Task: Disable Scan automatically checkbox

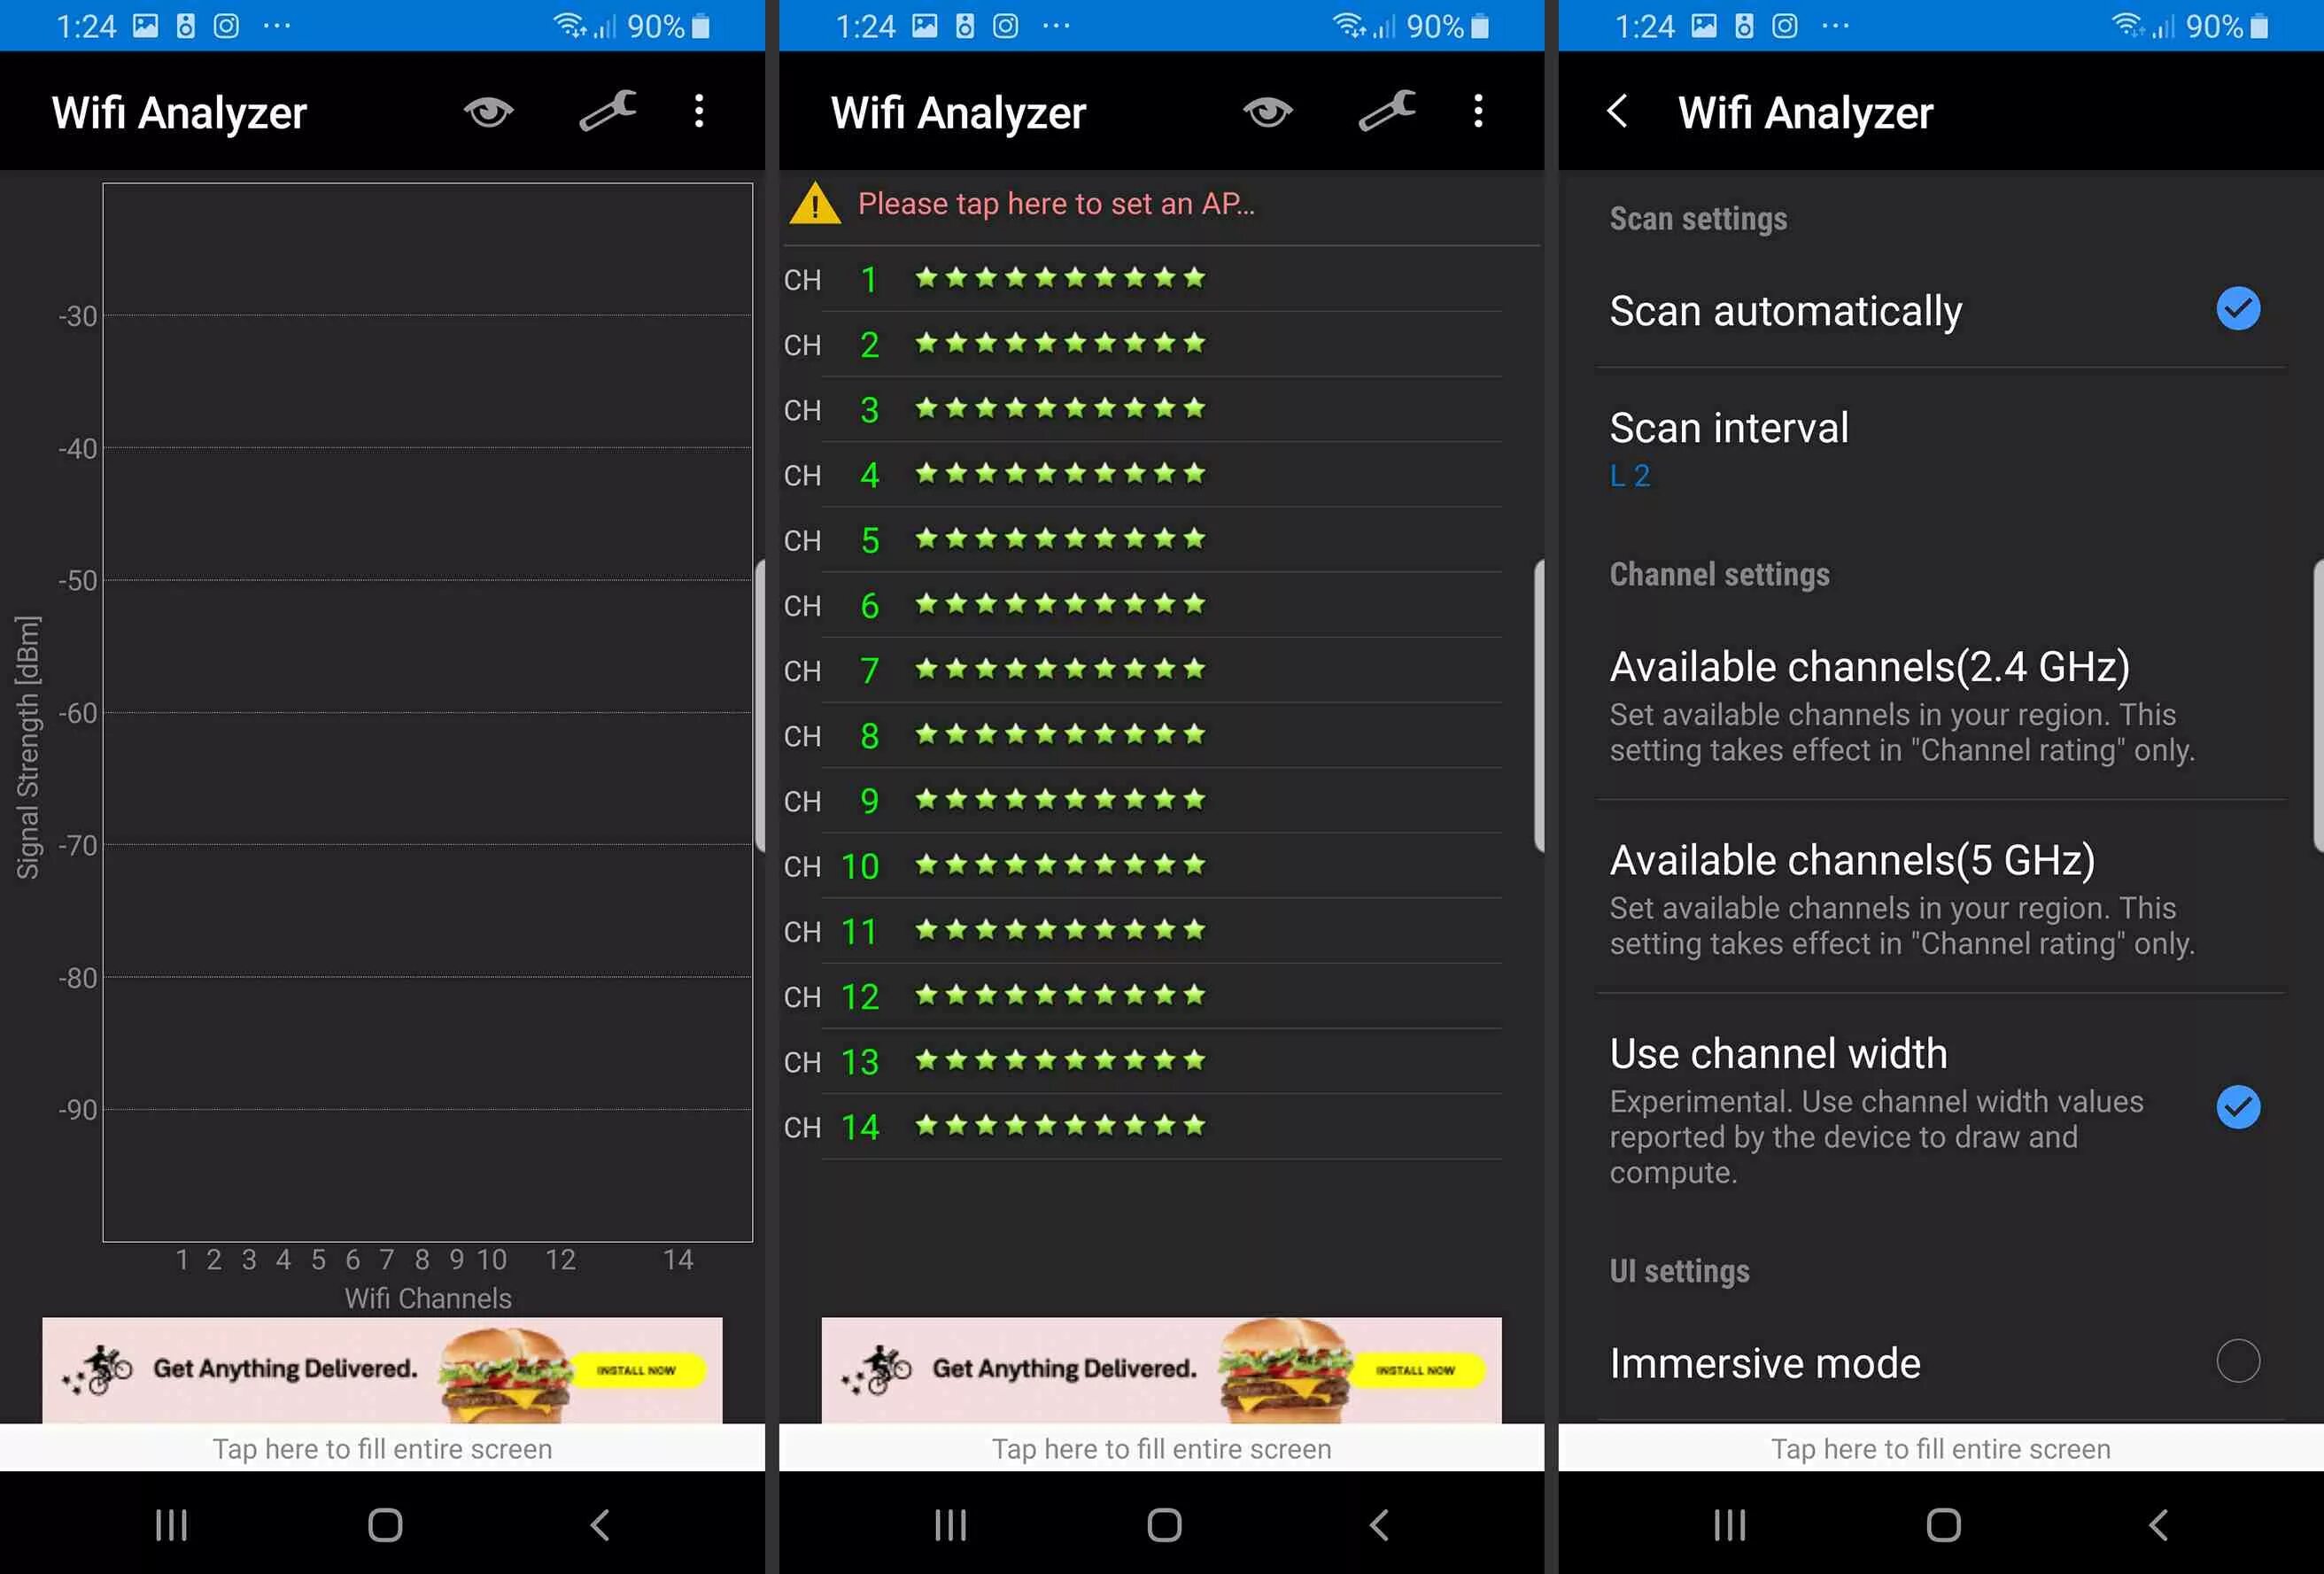Action: point(2237,309)
